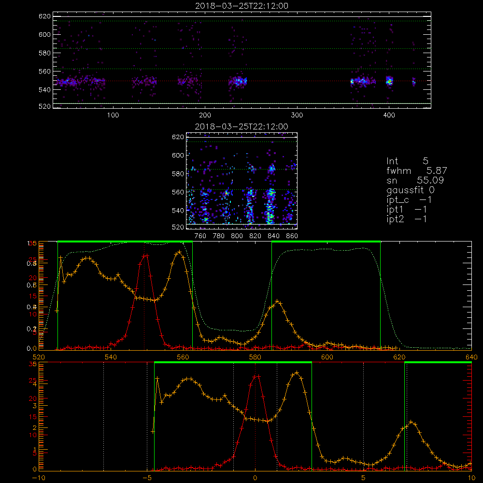This screenshot has height=483, width=483.
Task: Click x-axis label -10 under the bottom plot
Action: click(x=39, y=478)
